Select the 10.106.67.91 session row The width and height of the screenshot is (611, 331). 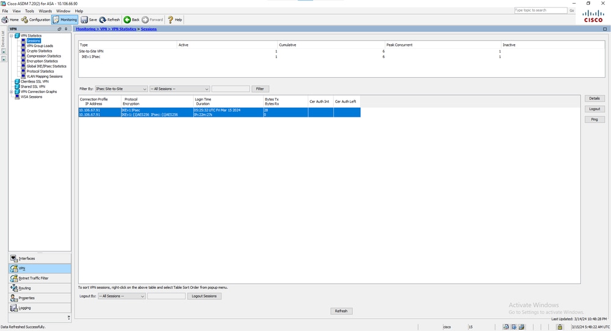(x=220, y=113)
